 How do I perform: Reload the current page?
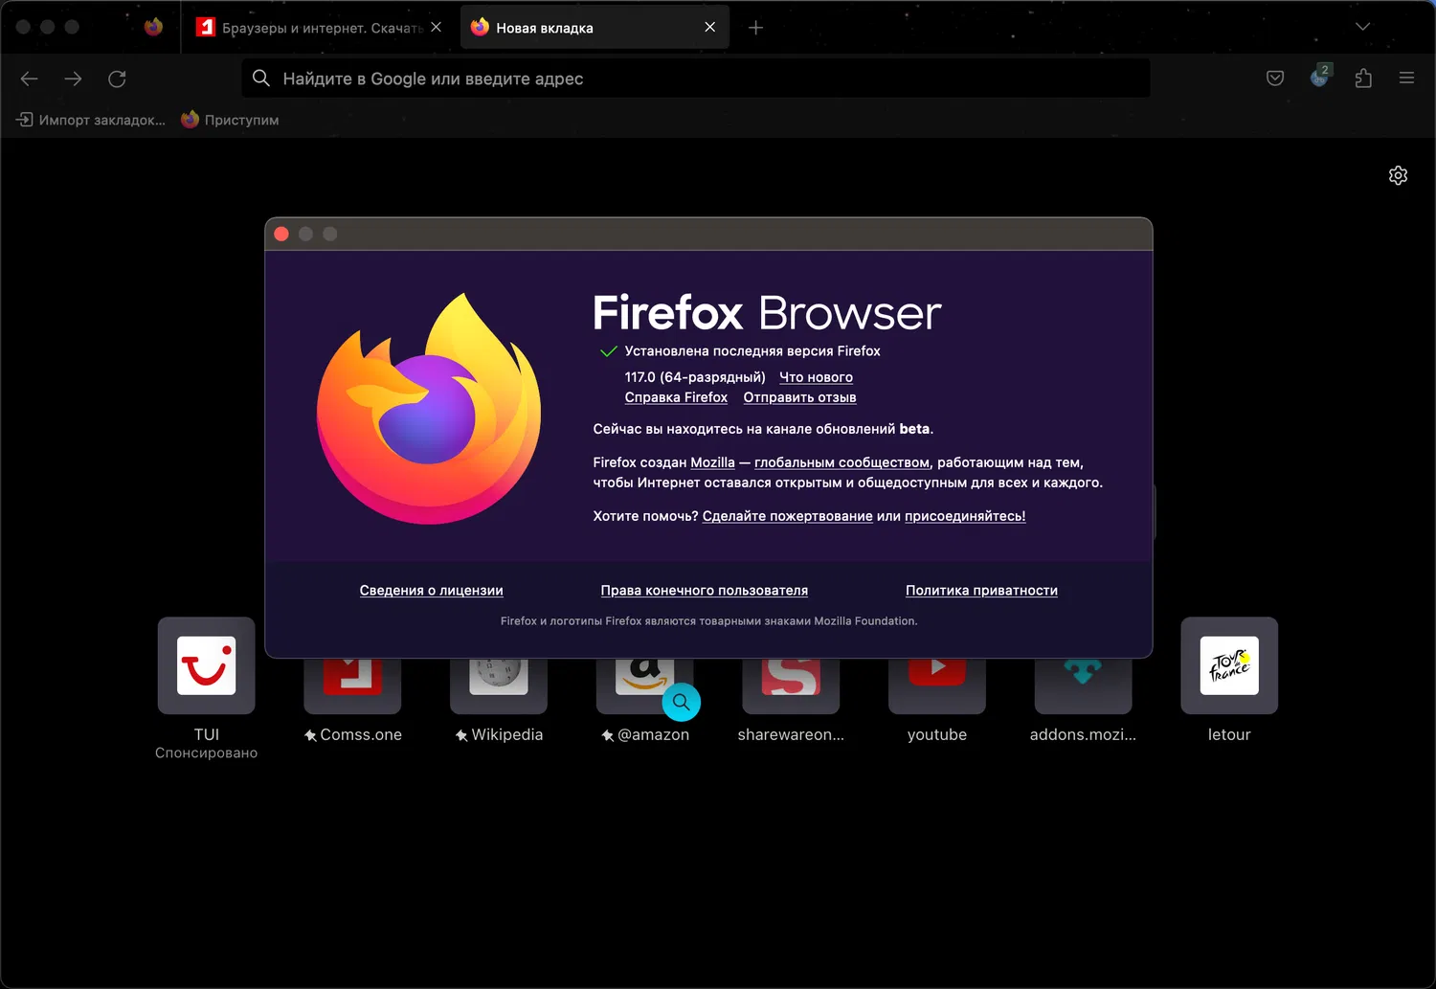coord(117,79)
